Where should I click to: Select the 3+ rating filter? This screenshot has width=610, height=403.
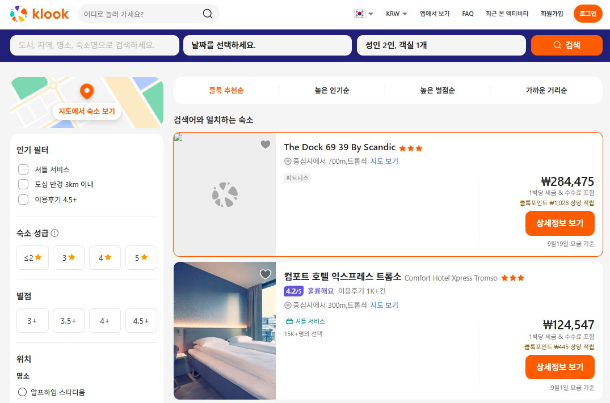click(33, 321)
